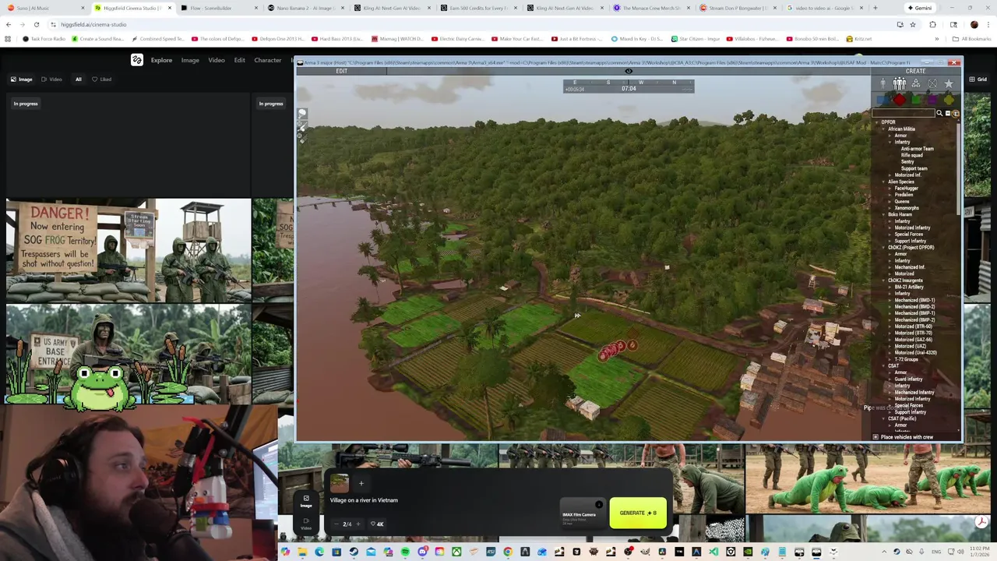The height and width of the screenshot is (561, 997).
Task: Click the Zeus eye icon at top center
Action: [x=629, y=71]
